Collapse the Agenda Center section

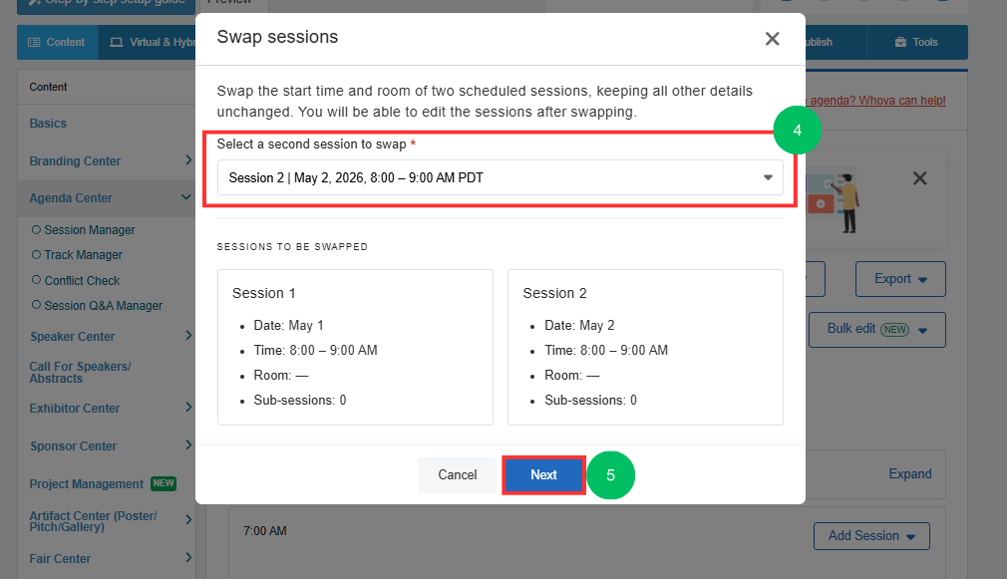coord(186,197)
